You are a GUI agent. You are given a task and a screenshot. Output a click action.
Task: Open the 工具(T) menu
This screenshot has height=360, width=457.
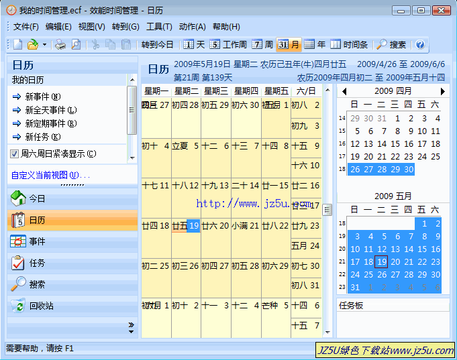pyautogui.click(x=159, y=27)
